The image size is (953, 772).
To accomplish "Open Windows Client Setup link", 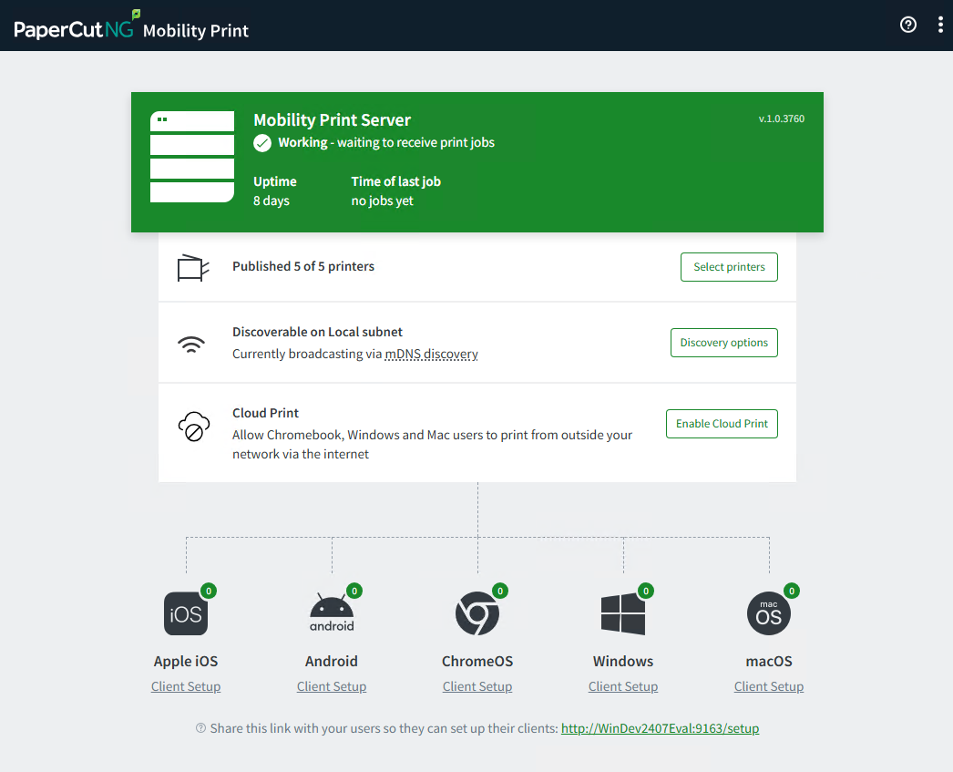I will 623,686.
